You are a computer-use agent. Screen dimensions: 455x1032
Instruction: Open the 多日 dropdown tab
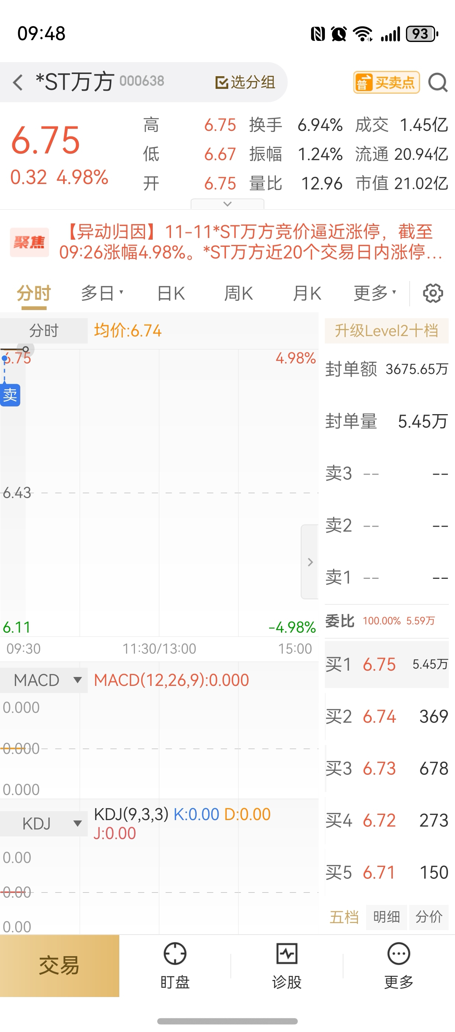coord(102,293)
